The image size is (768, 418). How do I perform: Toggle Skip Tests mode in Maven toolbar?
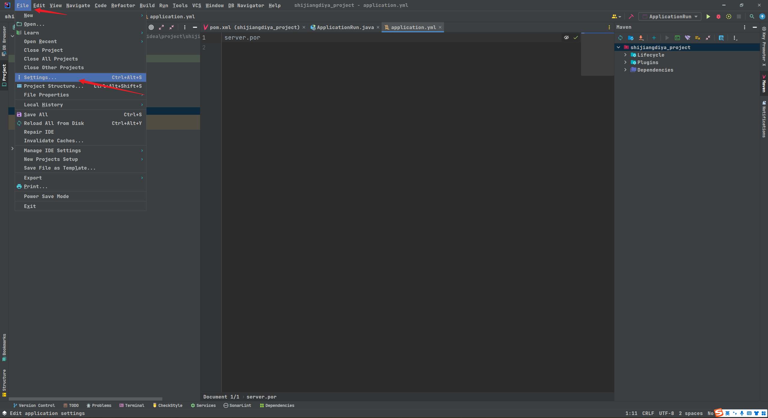pos(697,38)
